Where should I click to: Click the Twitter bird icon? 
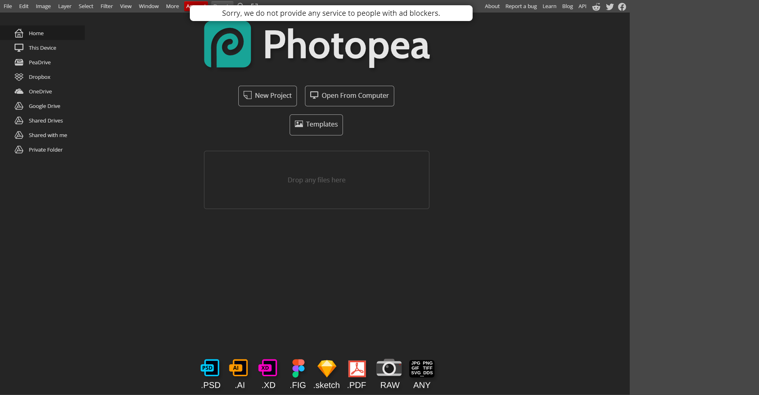pos(609,6)
